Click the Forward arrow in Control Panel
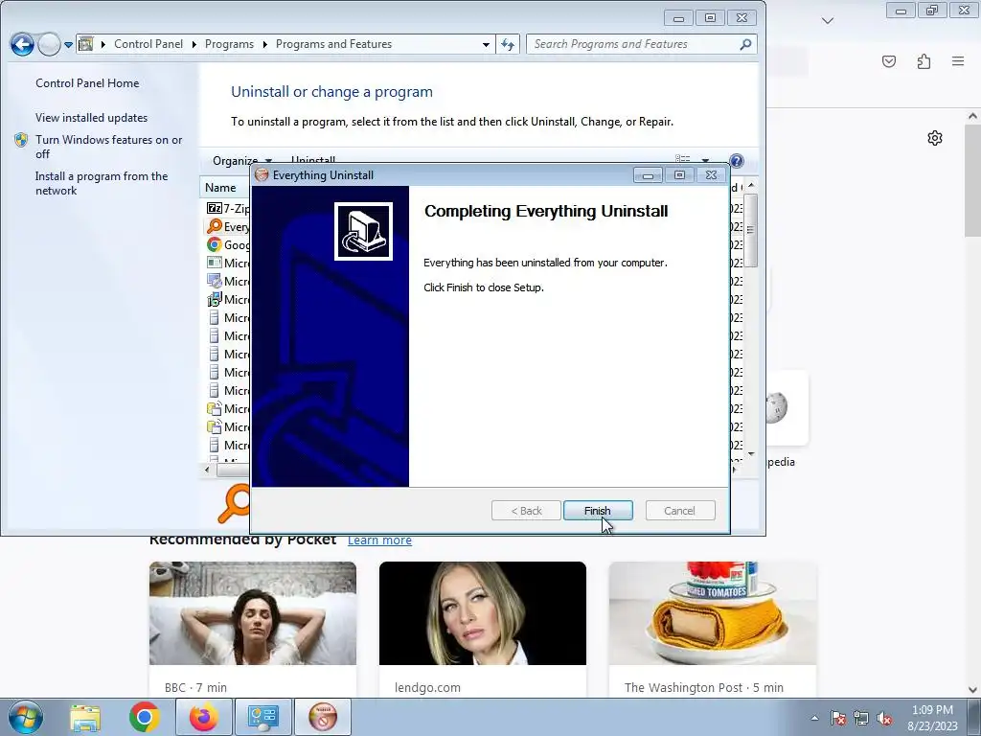The image size is (981, 736). [49, 44]
